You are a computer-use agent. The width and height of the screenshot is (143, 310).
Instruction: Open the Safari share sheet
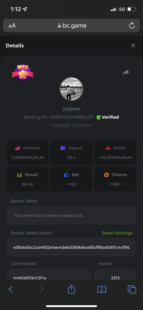[71, 289]
